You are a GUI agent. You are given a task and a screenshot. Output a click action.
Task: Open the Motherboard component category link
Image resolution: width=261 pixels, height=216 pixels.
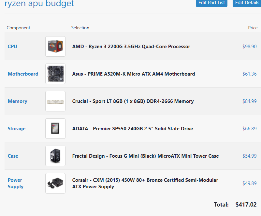(23, 74)
